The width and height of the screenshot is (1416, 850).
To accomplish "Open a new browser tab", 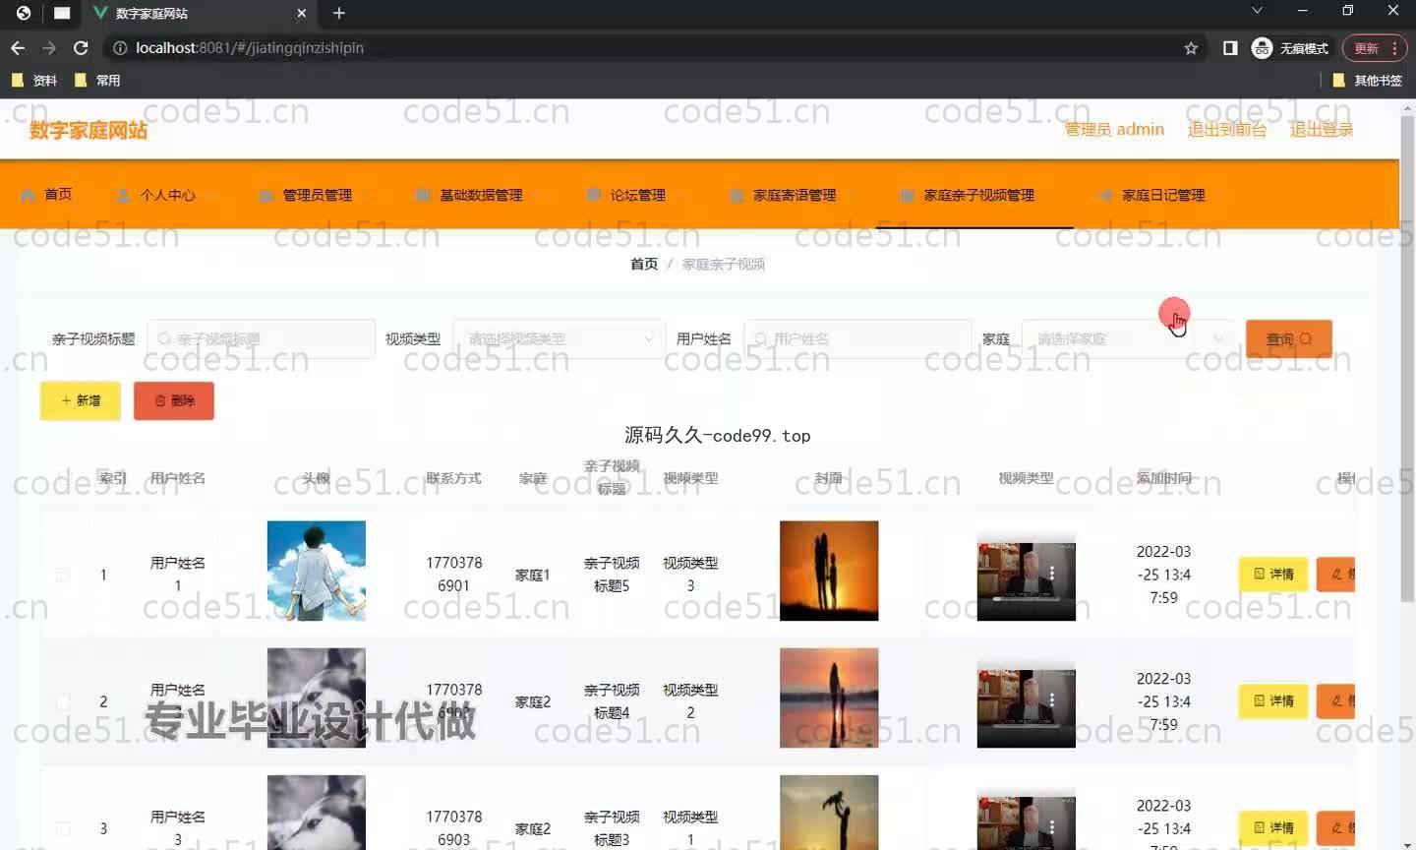I will 339,13.
